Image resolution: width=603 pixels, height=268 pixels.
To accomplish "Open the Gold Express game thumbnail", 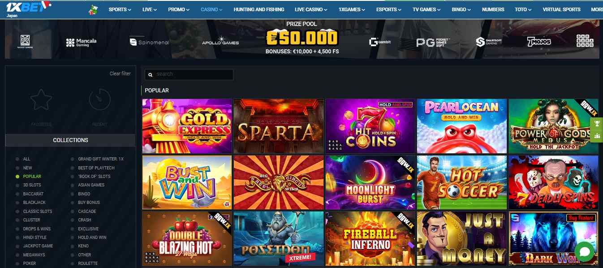I will click(x=187, y=126).
